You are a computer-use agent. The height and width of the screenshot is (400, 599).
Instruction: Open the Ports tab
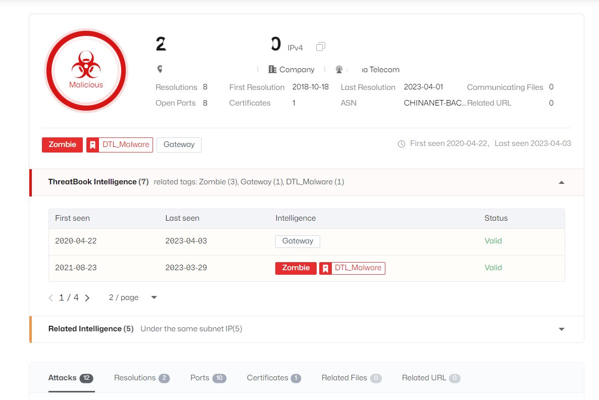(208, 378)
